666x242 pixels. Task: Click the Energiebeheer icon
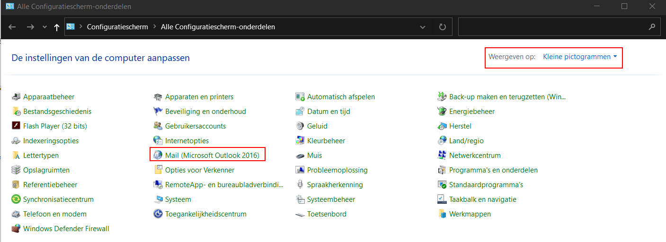(x=442, y=111)
